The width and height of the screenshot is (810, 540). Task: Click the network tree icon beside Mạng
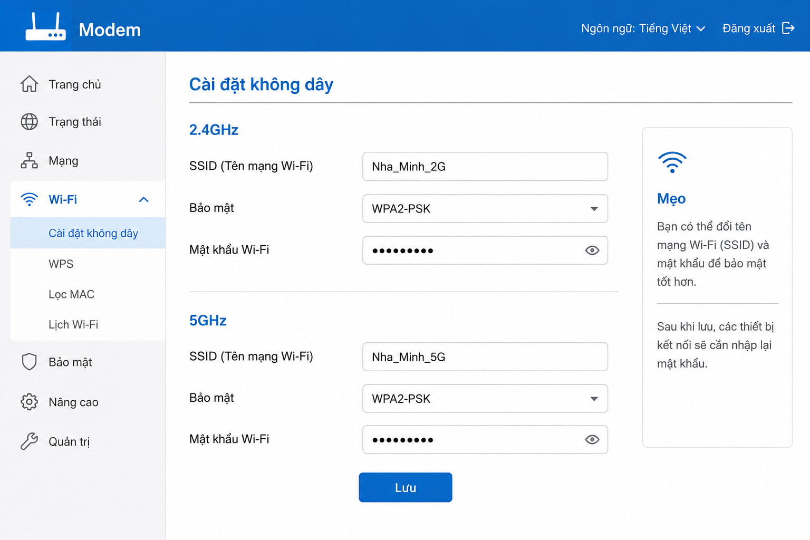[x=29, y=160]
